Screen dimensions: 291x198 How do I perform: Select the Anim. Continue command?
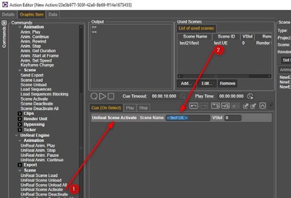[35, 37]
